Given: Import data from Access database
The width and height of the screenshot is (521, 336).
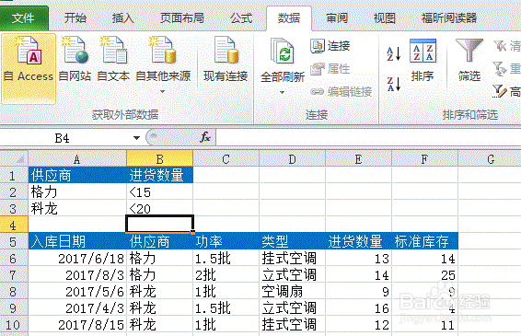Looking at the screenshot, I should (x=29, y=68).
